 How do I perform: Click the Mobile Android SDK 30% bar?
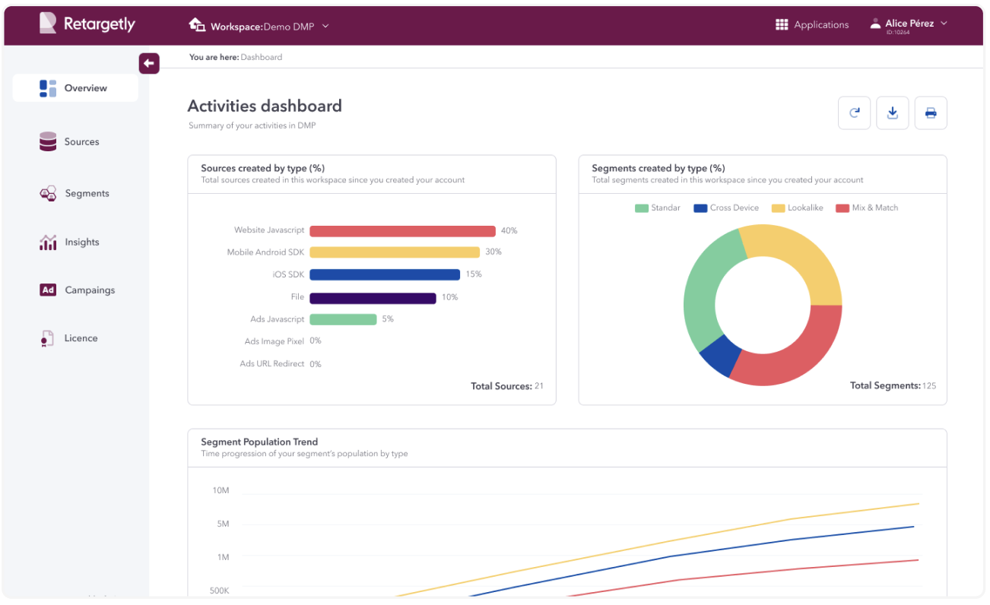[395, 252]
